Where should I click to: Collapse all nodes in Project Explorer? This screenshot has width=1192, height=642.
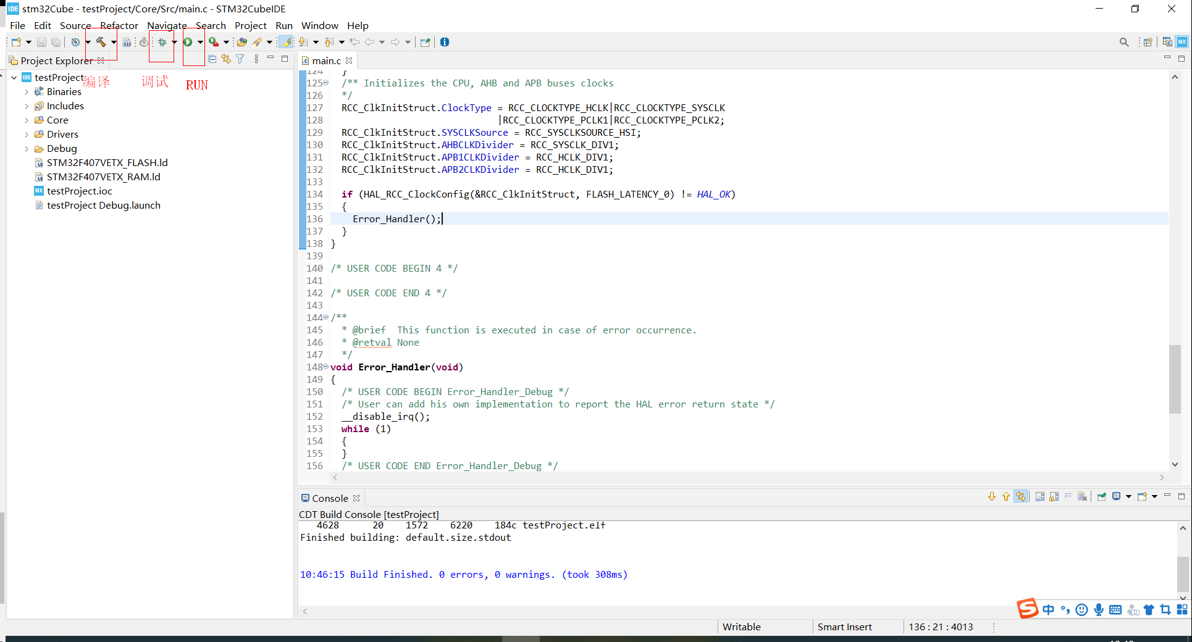point(212,59)
